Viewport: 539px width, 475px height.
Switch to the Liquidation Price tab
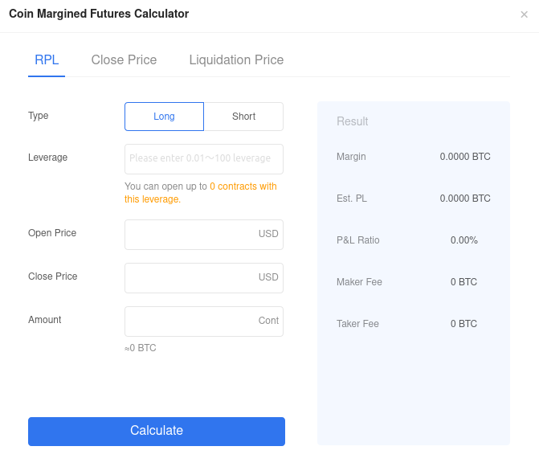pyautogui.click(x=236, y=59)
